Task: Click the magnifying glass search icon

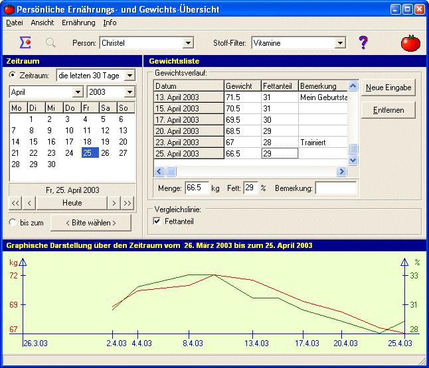Action: pyautogui.click(x=50, y=43)
